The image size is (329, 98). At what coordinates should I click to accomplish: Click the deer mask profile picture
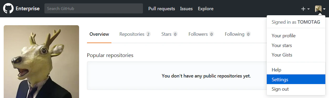coord(41,61)
